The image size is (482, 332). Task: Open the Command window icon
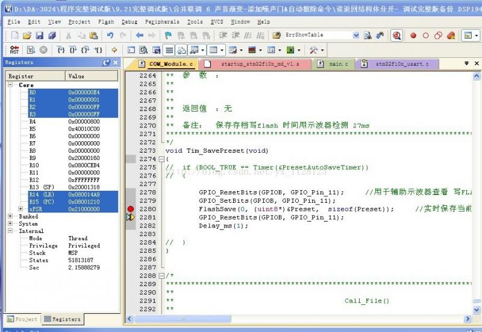[131, 50]
